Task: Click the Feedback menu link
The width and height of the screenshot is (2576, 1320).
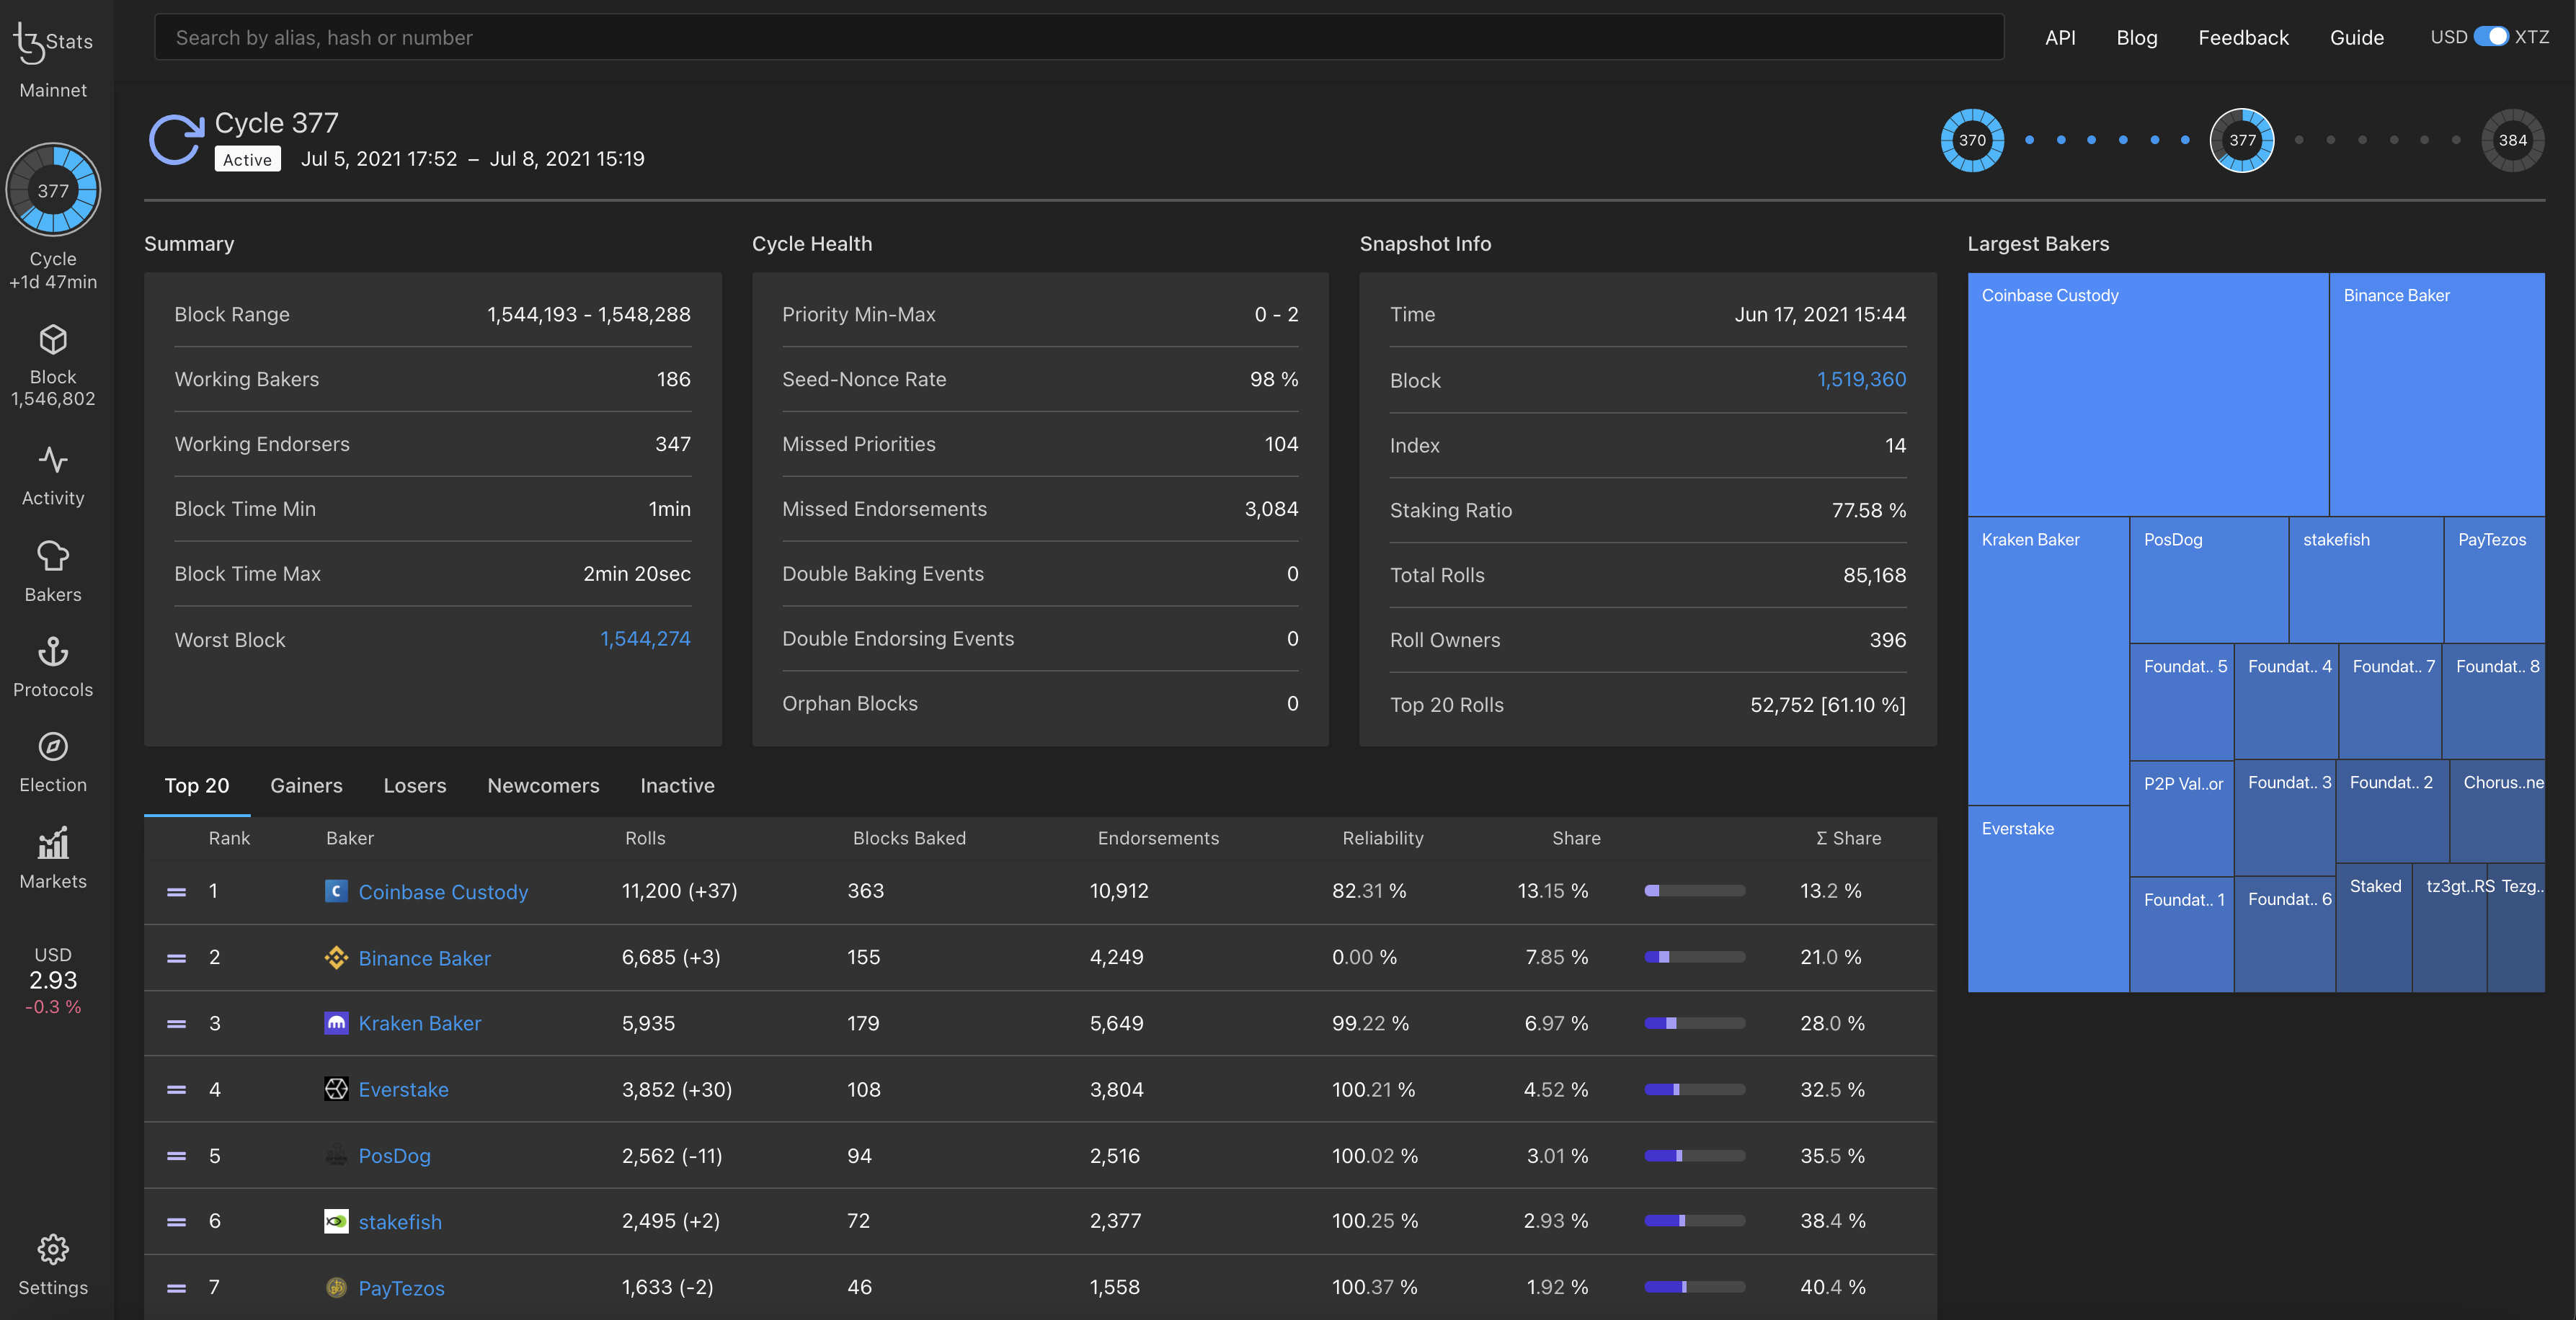Action: coord(2242,38)
